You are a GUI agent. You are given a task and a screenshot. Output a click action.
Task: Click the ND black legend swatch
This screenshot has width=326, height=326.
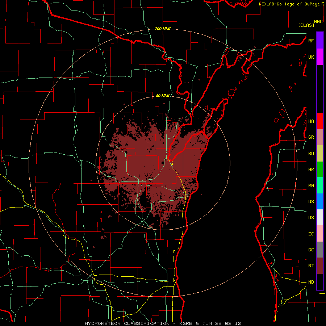pos(320,282)
